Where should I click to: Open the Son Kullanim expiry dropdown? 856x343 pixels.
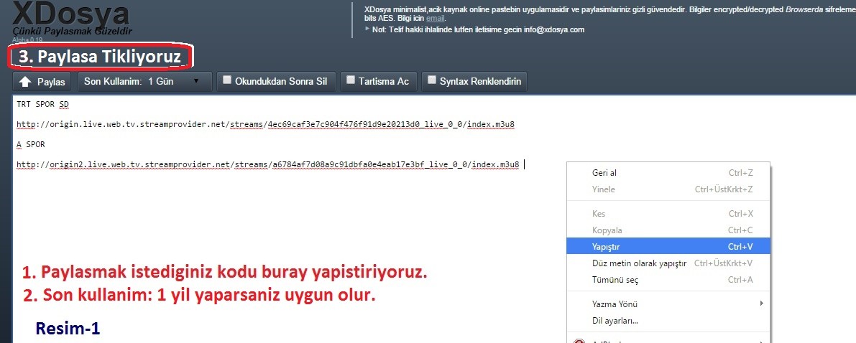click(144, 82)
